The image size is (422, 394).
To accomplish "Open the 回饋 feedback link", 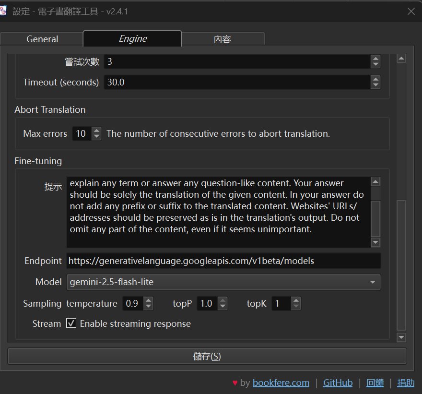I will (x=375, y=382).
